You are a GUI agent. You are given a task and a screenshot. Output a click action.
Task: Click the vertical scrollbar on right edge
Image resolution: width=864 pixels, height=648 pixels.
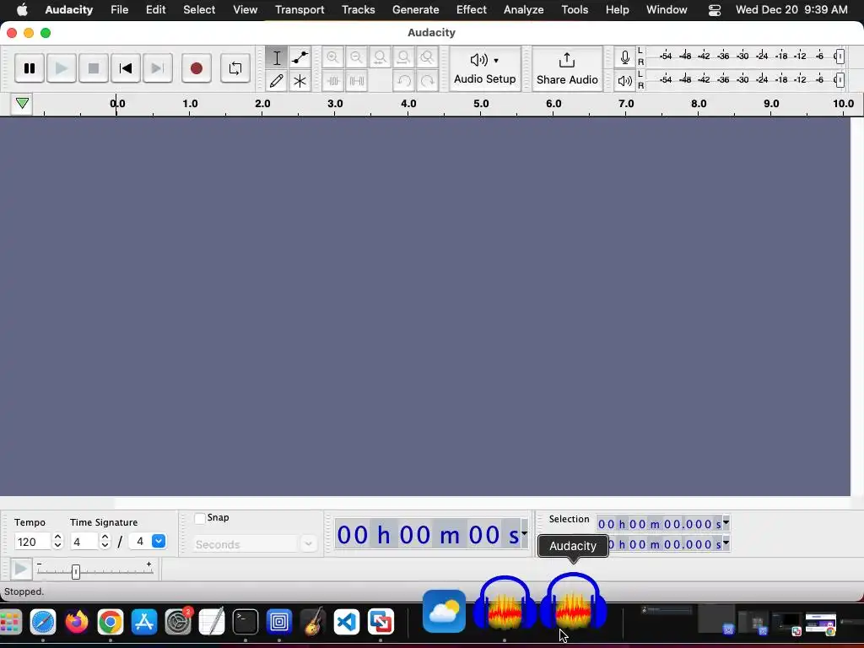pyautogui.click(x=857, y=306)
